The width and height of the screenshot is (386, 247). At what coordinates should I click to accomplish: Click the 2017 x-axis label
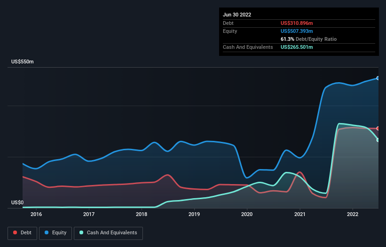89,214
